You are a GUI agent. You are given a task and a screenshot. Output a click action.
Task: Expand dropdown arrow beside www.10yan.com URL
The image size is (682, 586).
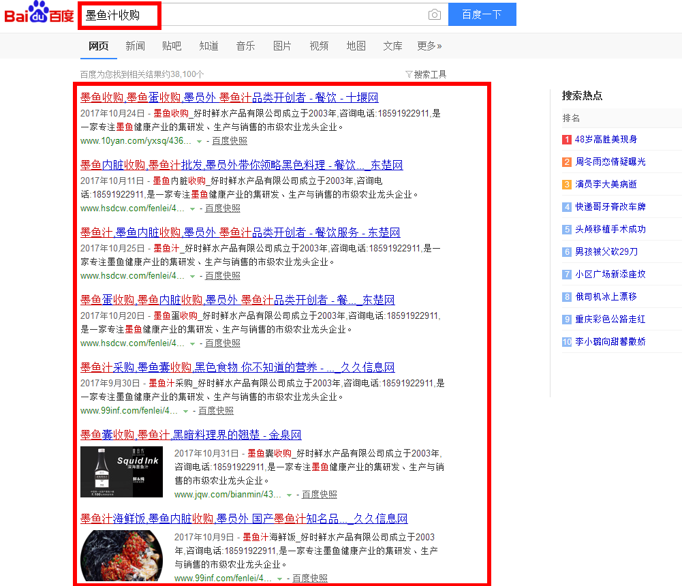coord(199,142)
